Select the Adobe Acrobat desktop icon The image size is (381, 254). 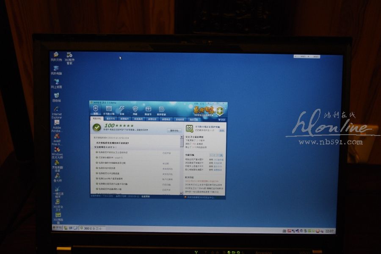click(57, 124)
